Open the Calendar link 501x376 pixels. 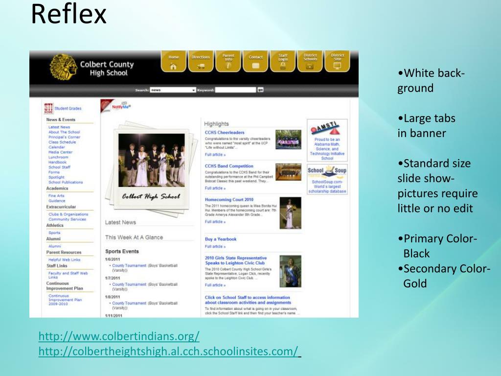pyautogui.click(x=57, y=147)
